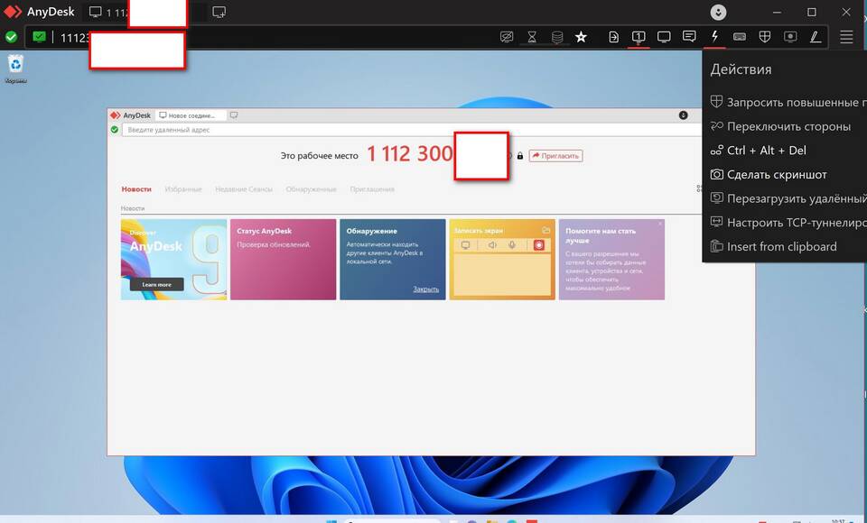Select the 'Недавние Сеансы' tab
The height and width of the screenshot is (523, 867).
tap(244, 188)
